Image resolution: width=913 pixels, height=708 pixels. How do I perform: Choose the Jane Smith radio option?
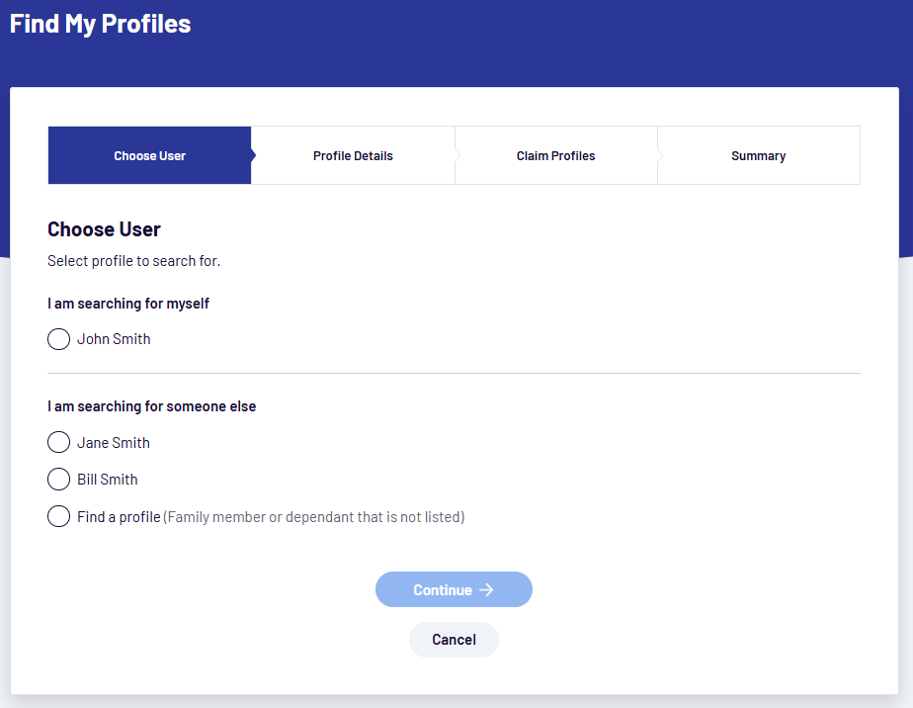coord(59,443)
